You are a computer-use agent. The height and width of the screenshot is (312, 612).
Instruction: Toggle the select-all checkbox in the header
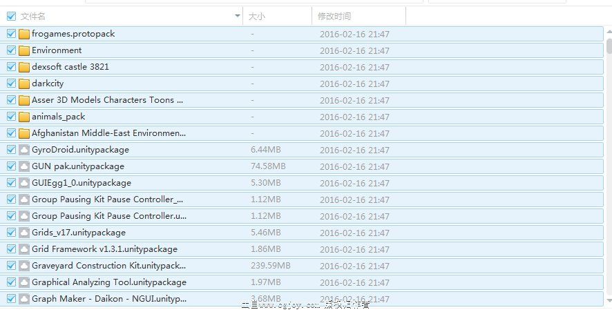(11, 16)
